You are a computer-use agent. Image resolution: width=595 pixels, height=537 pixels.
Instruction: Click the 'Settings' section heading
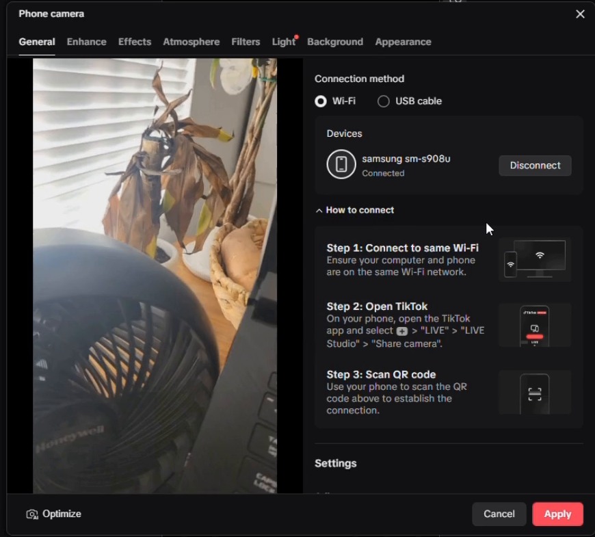(335, 463)
